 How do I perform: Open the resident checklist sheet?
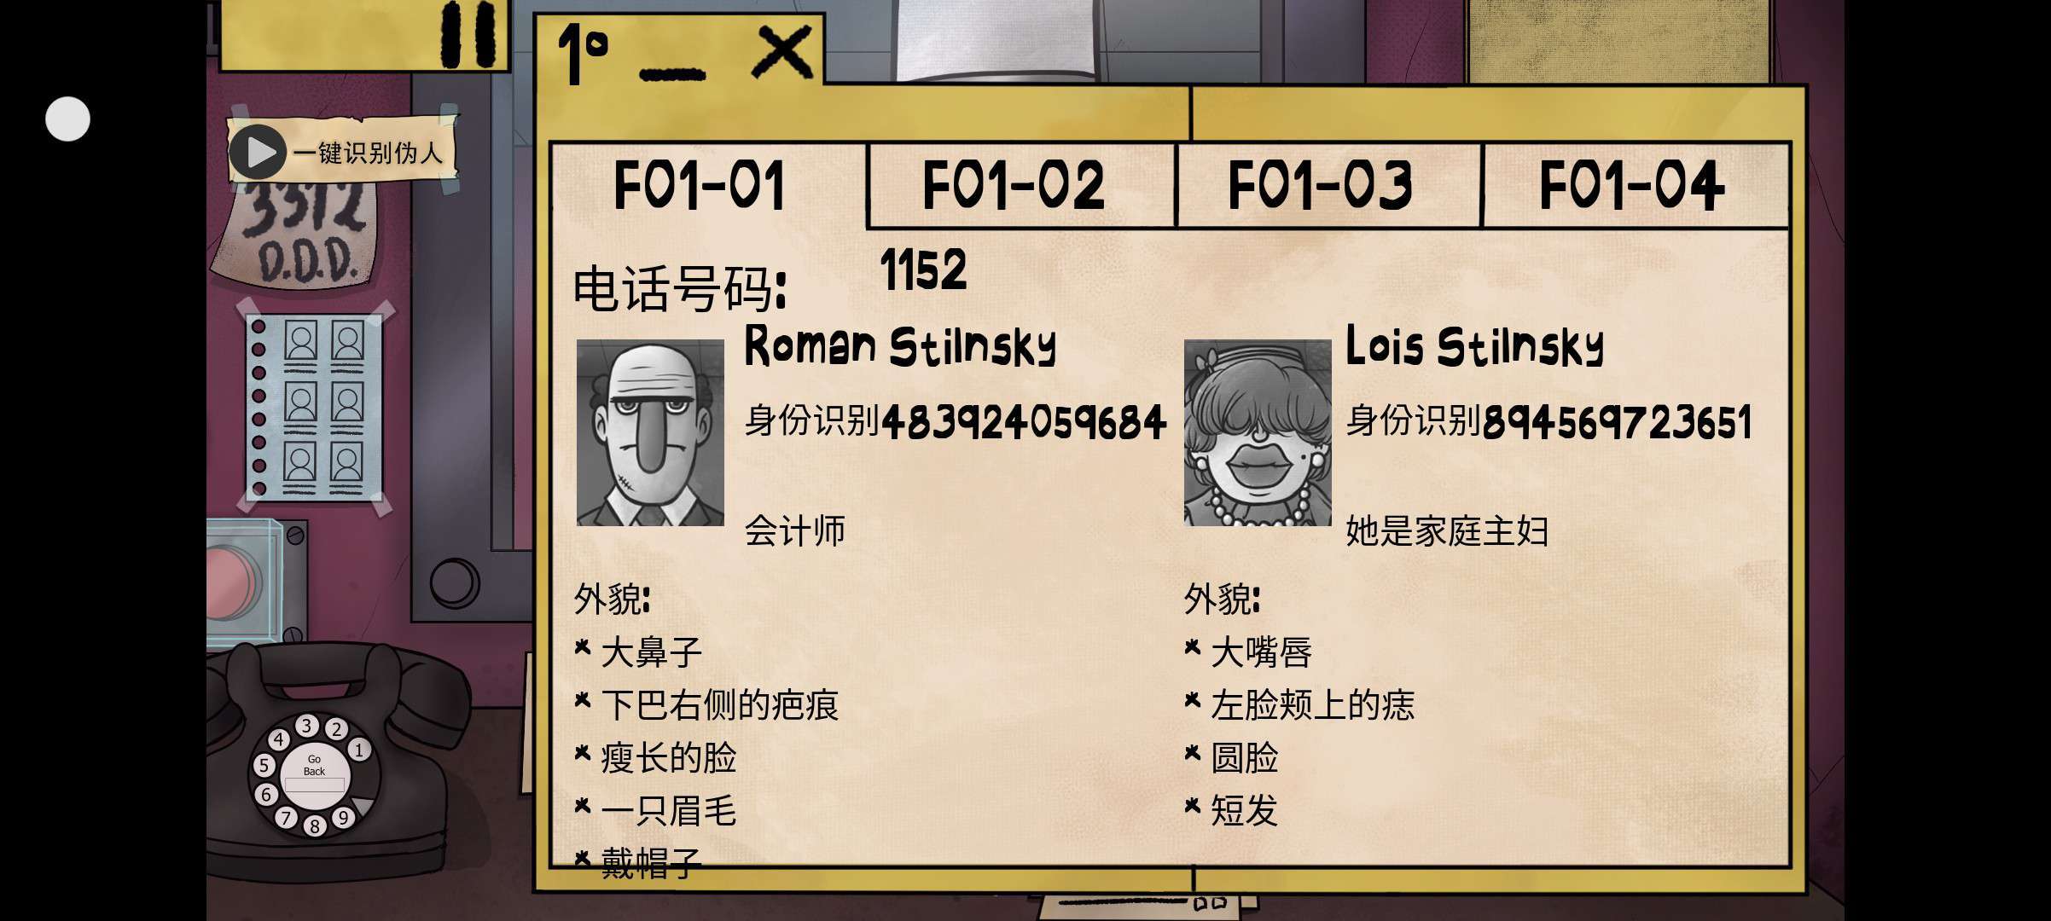pos(315,408)
